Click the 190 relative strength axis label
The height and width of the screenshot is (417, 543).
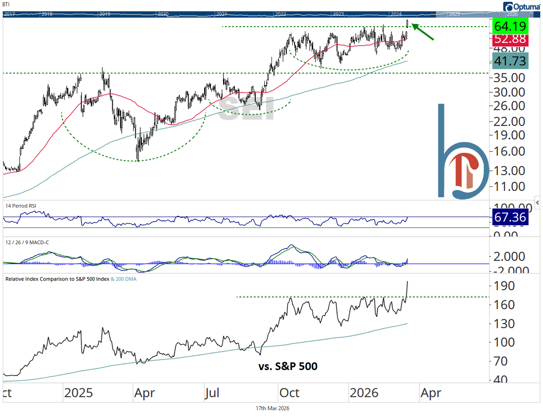[504, 286]
